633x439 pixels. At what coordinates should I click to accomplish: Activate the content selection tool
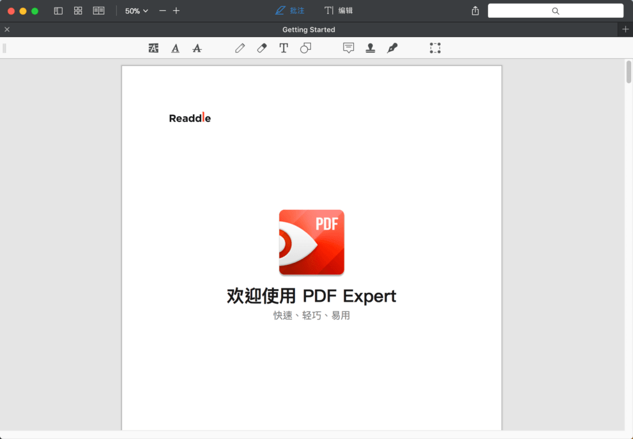point(435,48)
